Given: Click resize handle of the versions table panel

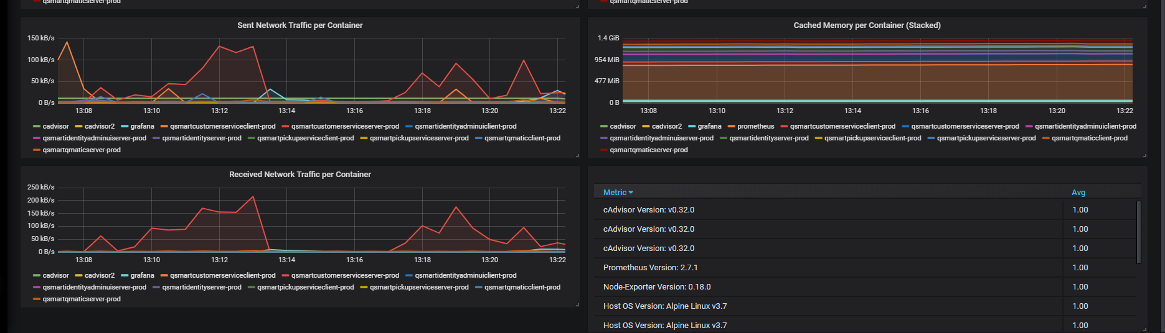Looking at the screenshot, I should click(1144, 329).
